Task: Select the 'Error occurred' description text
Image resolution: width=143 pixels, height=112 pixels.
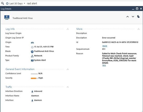Action: pyautogui.click(x=109, y=38)
